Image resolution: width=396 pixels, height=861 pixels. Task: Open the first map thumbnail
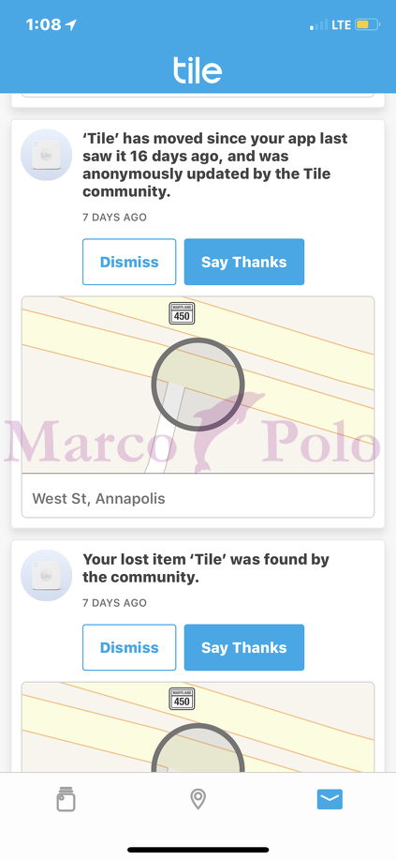point(198,385)
